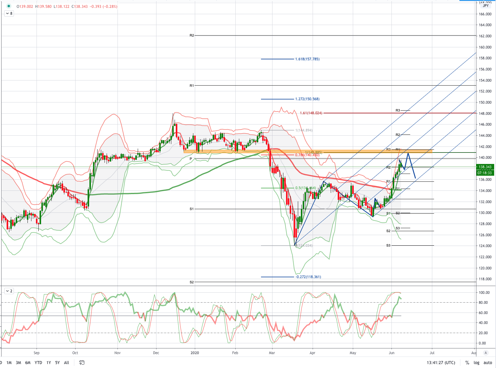Click the 80.00 oscillator axis label
The height and width of the screenshot is (368, 496).
coord(483,302)
